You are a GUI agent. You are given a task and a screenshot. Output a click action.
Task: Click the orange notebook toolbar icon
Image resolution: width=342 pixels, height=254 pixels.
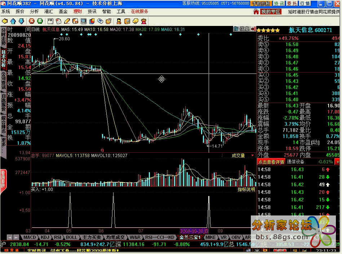[x=75, y=21]
